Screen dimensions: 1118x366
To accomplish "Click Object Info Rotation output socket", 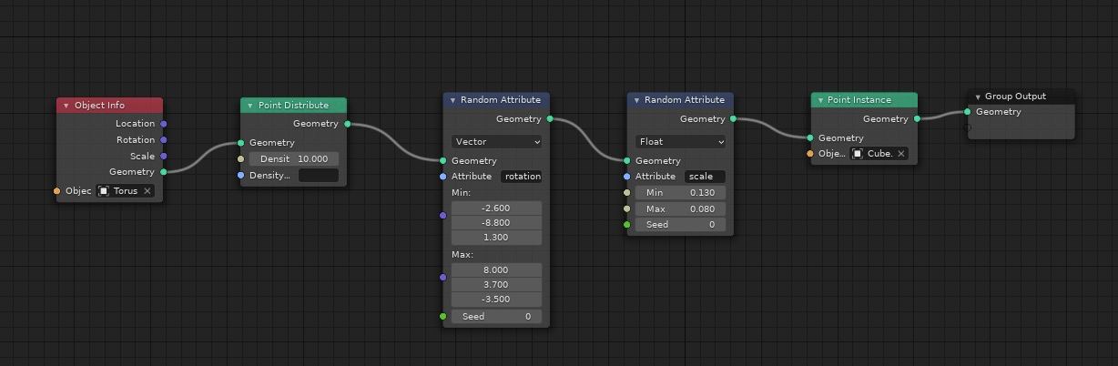I will tap(164, 140).
